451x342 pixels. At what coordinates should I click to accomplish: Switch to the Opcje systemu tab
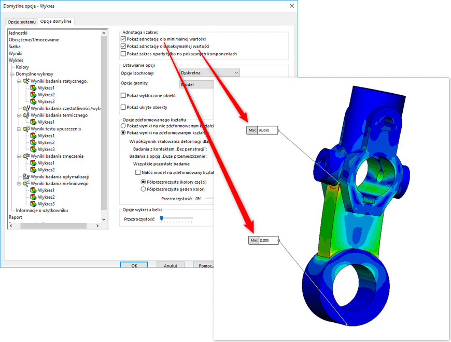pos(22,22)
